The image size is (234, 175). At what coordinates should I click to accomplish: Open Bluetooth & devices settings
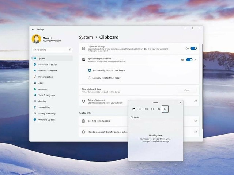point(48,65)
